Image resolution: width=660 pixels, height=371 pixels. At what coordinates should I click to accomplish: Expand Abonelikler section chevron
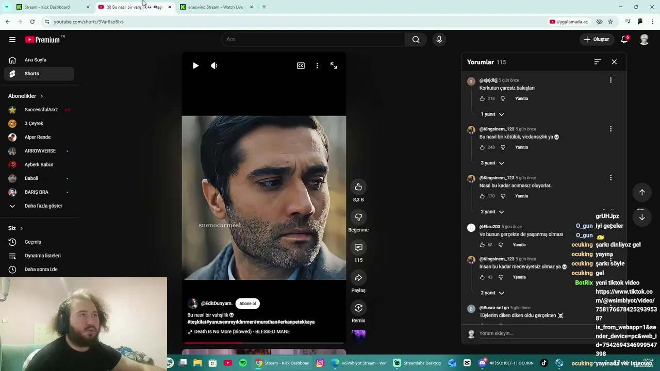pos(42,96)
